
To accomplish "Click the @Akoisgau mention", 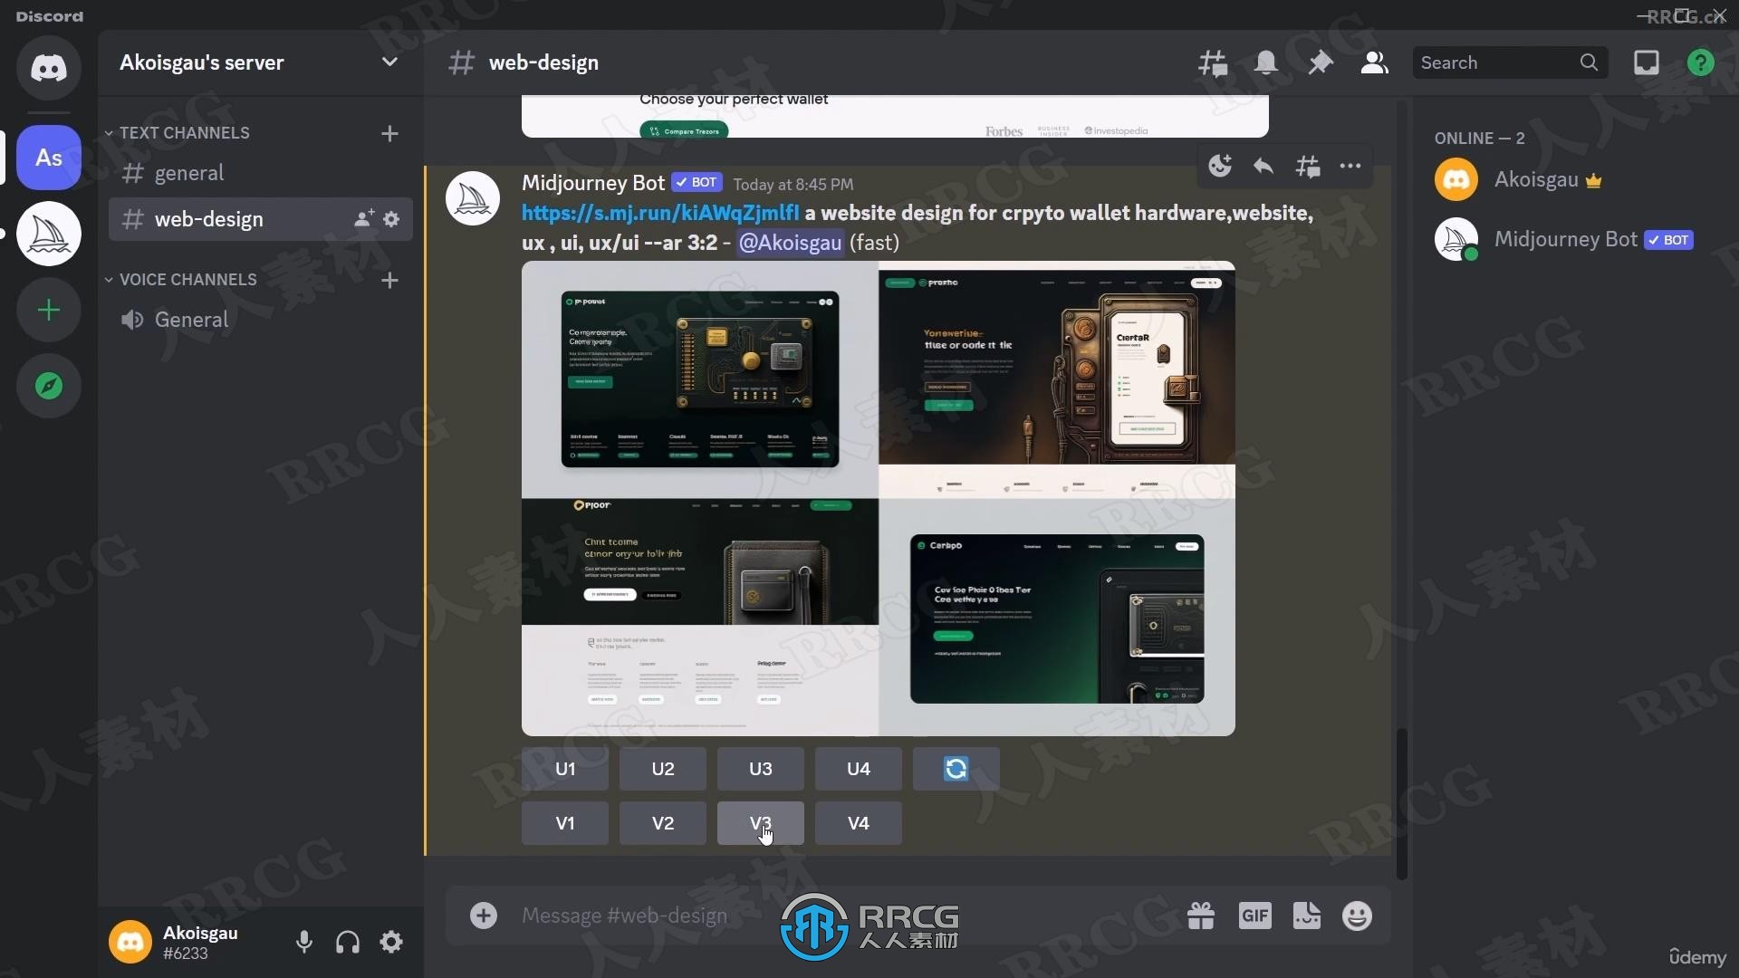I will pos(790,243).
